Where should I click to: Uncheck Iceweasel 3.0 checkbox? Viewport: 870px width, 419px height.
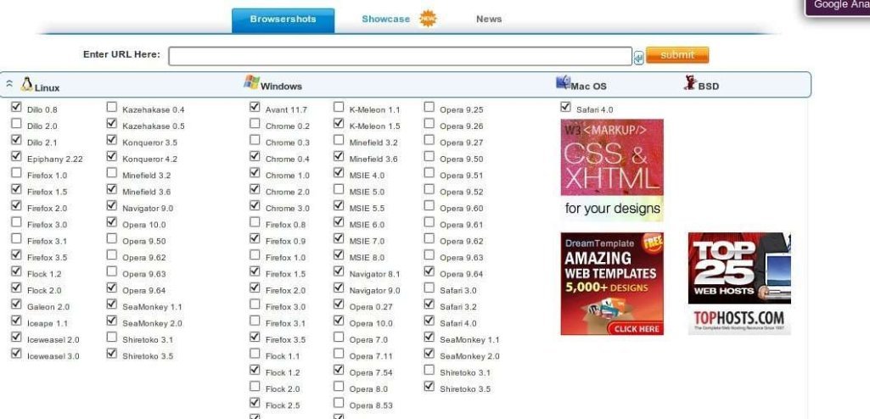coord(16,354)
